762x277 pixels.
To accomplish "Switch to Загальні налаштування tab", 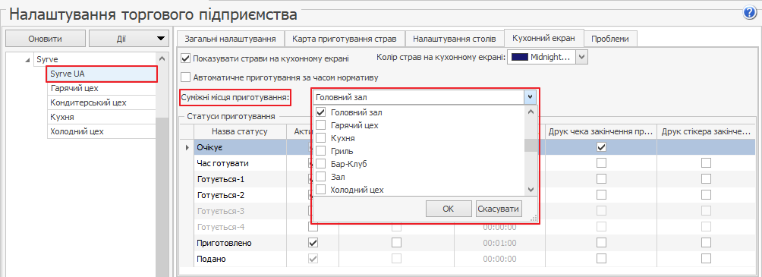I will 231,39.
